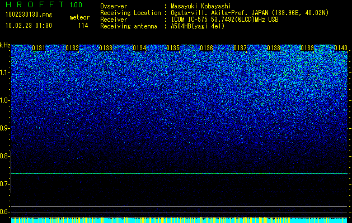The height and width of the screenshot is (223, 352).
Task: Click the 0138 time marker
Action: click(x=274, y=48)
